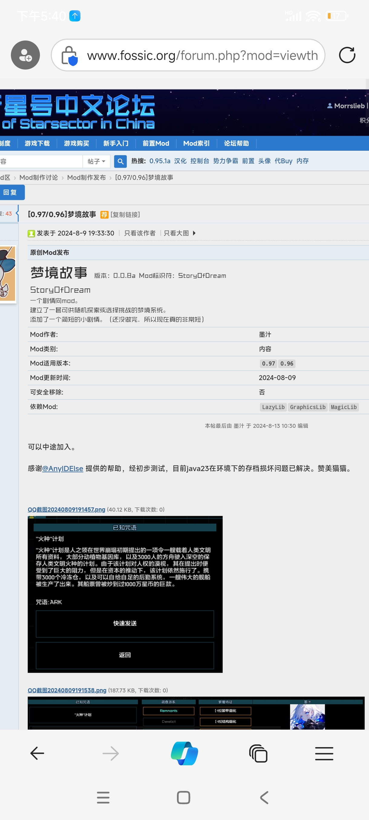Image resolution: width=369 pixels, height=820 pixels.
Task: Reload the page with the refresh icon
Action: click(347, 55)
